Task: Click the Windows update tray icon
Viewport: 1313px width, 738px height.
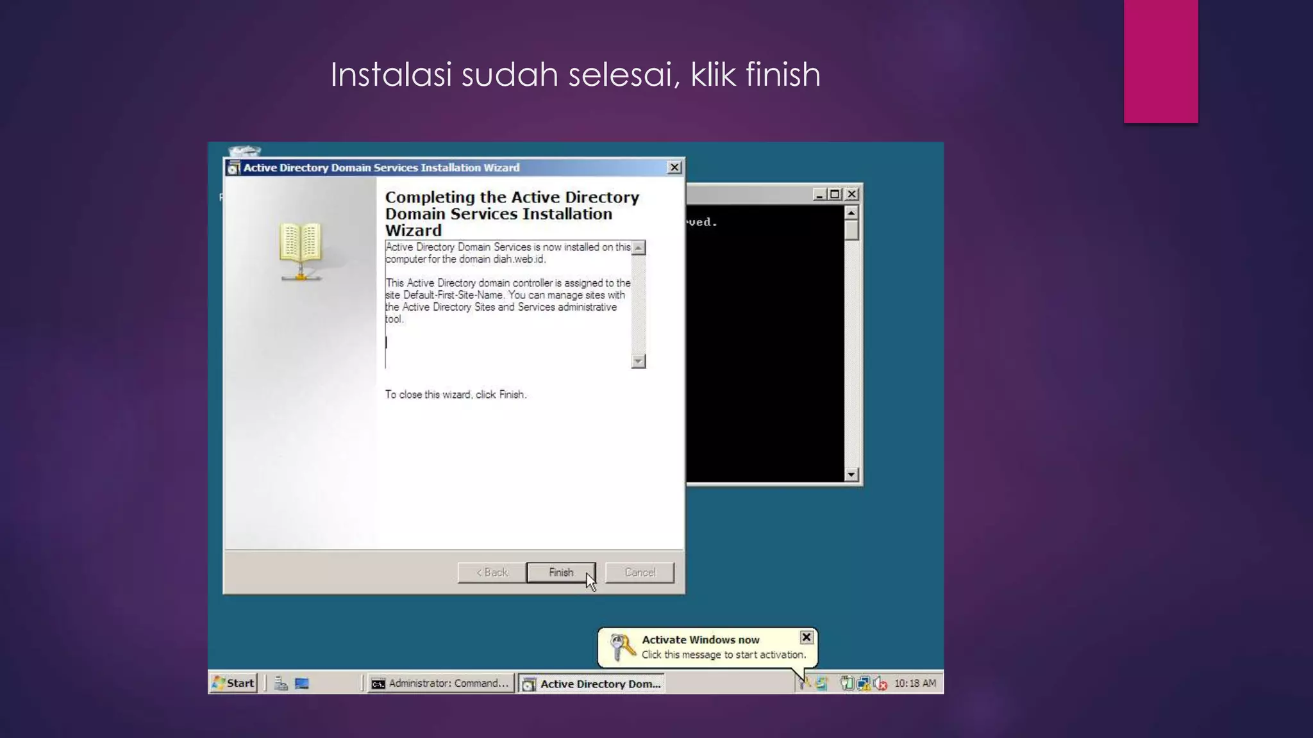Action: (x=821, y=684)
